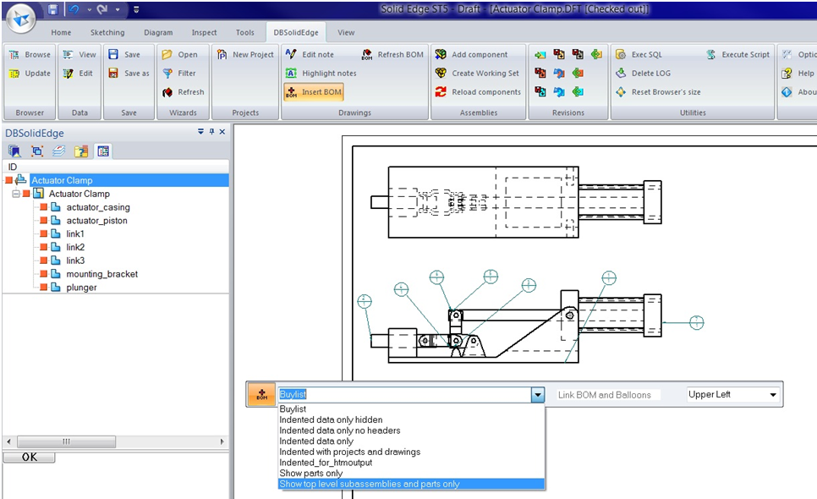Click the tree panel horizontal scrollbar
Screen dimensions: 817x499
115,441
